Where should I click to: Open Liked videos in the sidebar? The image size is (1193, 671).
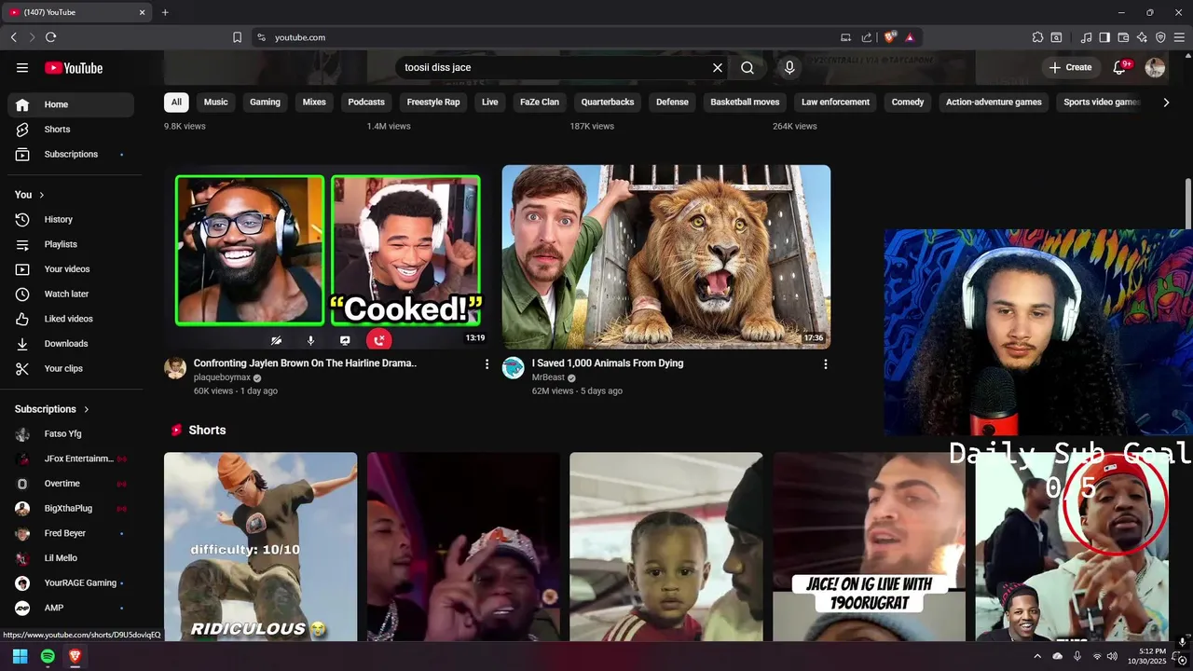[71, 319]
